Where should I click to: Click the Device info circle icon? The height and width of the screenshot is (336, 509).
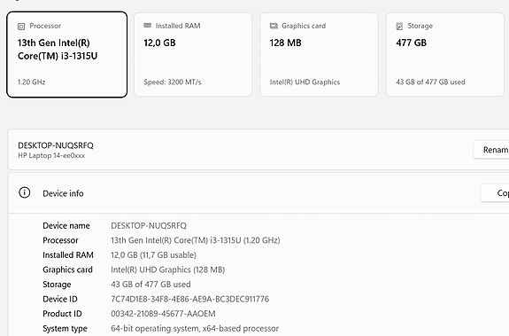25,192
